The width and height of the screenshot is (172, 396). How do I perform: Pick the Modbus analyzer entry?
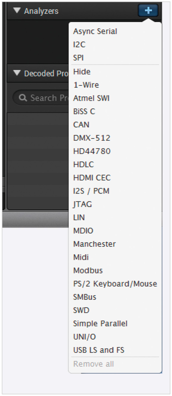click(x=88, y=271)
